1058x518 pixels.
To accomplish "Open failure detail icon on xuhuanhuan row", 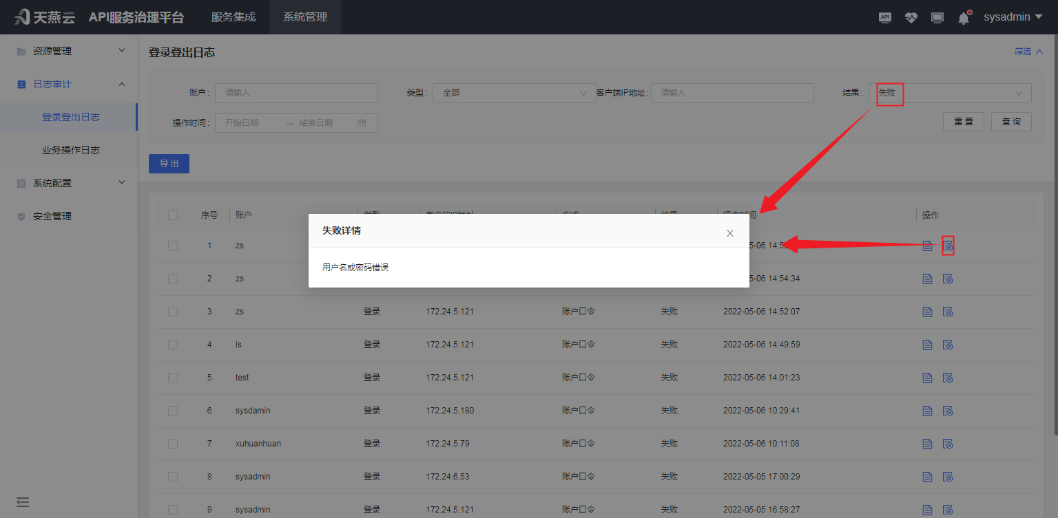I will pyautogui.click(x=948, y=444).
